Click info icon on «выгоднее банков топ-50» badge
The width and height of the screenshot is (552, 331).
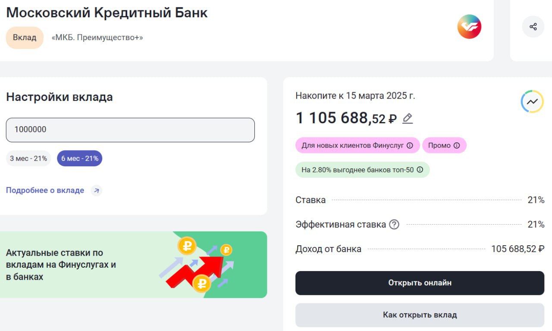coord(420,170)
